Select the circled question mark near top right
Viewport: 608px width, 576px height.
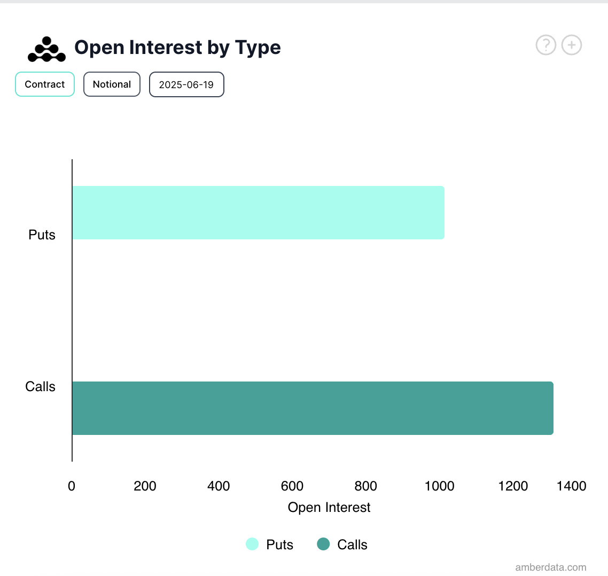545,45
